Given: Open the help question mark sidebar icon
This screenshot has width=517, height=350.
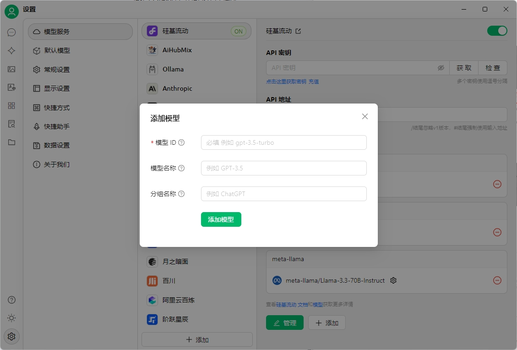Looking at the screenshot, I should coord(11,300).
